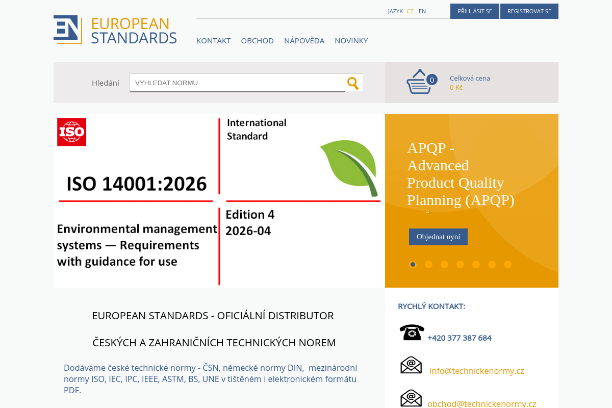Click the green leaf image in banner
Viewport: 612px width, 408px height.
[x=350, y=167]
